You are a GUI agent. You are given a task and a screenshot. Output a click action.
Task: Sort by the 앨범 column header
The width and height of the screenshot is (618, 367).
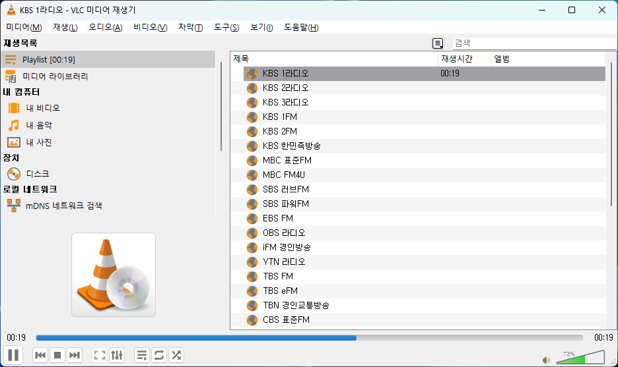coord(548,59)
